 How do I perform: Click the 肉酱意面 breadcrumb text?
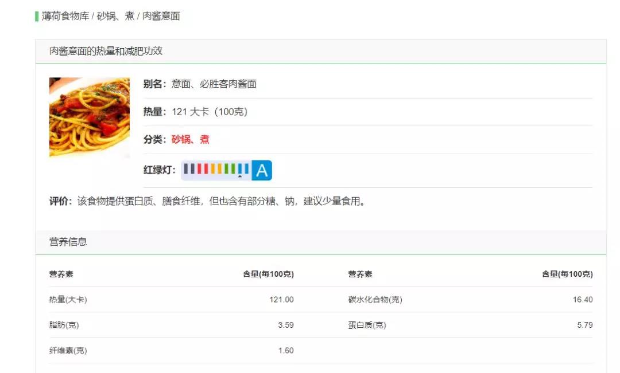click(x=161, y=16)
